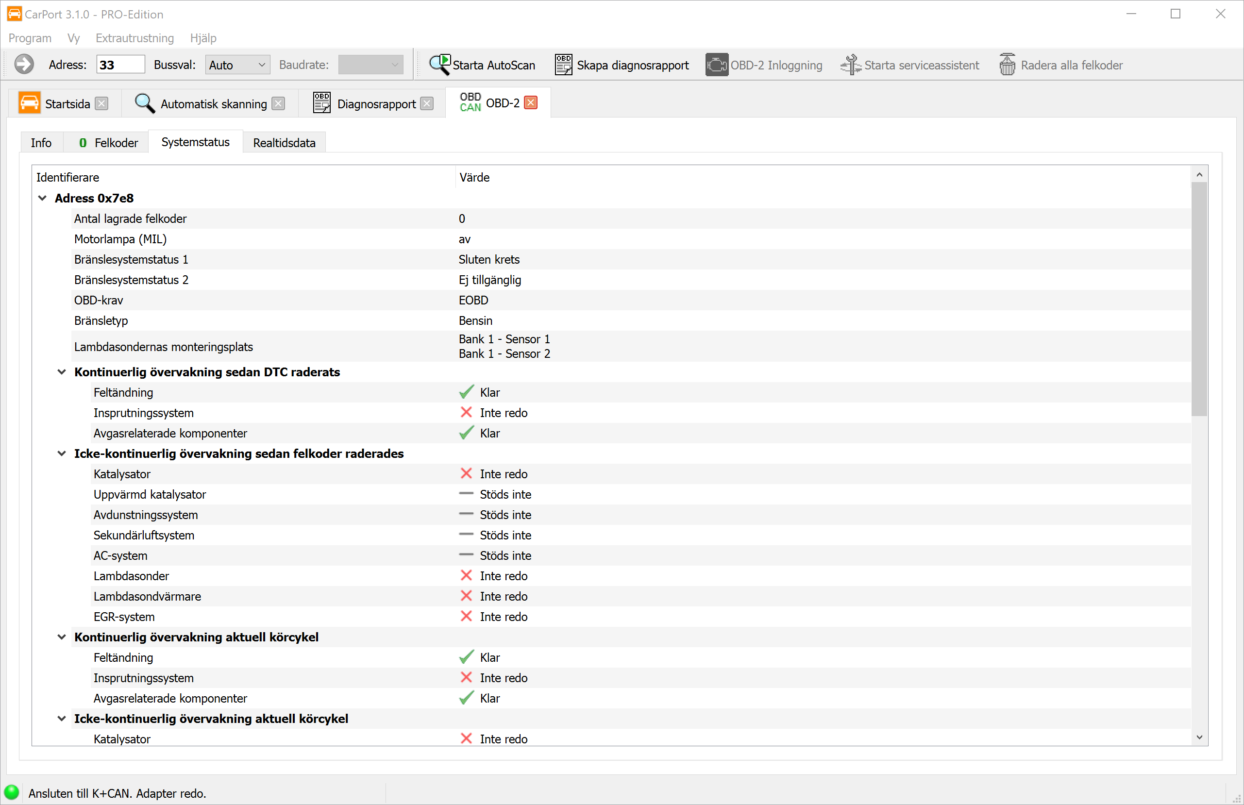Collapse Kontinuerlig övervakning aktuell körcykel group
The width and height of the screenshot is (1244, 805).
click(62, 637)
